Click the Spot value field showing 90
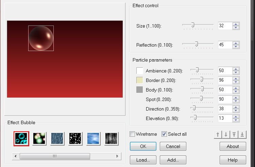 pyautogui.click(x=225, y=99)
